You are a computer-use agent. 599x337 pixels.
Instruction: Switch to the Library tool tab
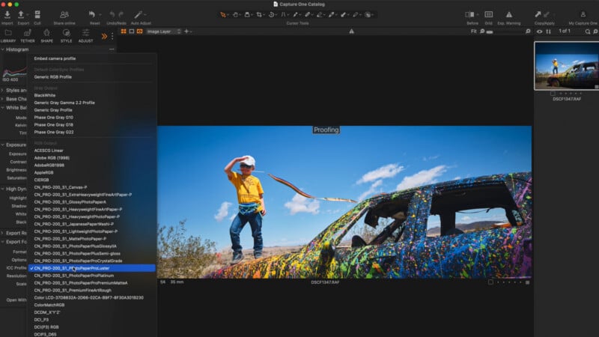(8, 35)
